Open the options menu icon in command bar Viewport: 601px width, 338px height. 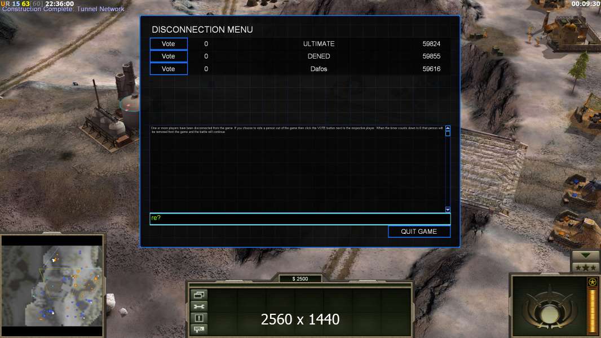click(x=199, y=295)
